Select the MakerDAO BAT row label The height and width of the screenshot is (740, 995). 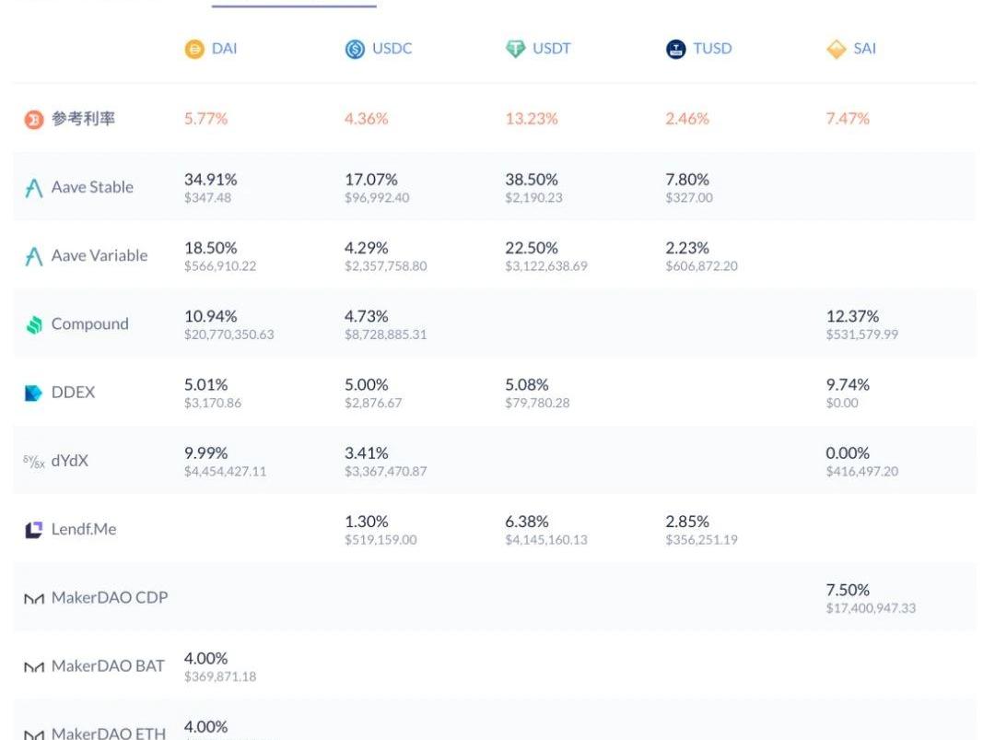coord(107,666)
